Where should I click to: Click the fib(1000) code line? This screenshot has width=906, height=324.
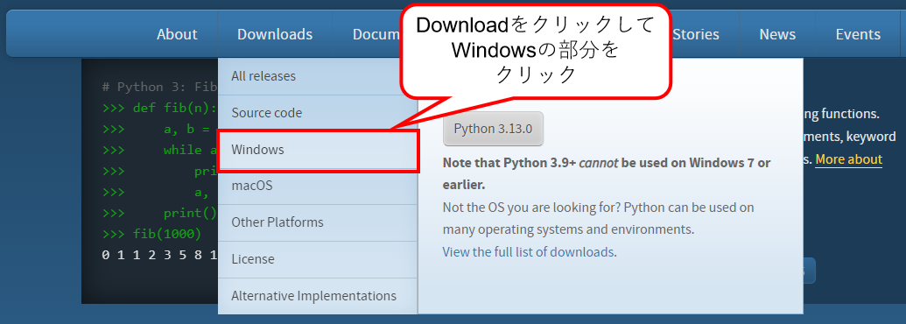tap(152, 234)
